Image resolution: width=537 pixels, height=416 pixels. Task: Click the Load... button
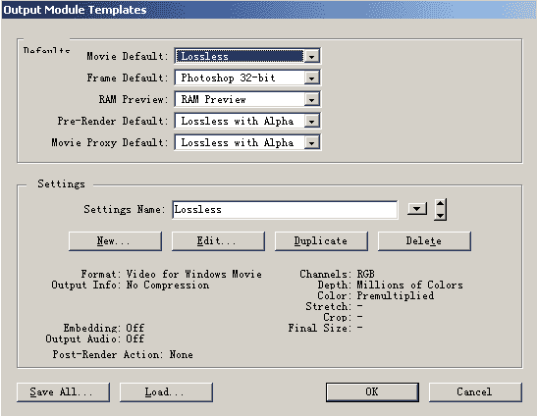click(166, 392)
